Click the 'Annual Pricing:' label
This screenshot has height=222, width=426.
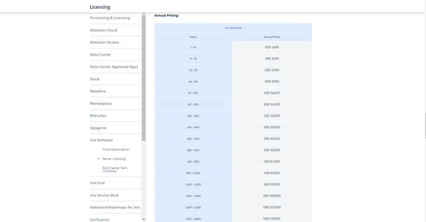click(166, 15)
